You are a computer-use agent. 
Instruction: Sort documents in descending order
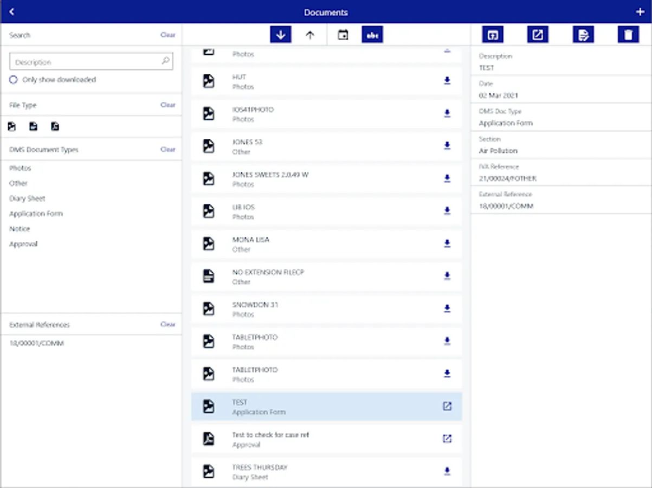(x=281, y=35)
